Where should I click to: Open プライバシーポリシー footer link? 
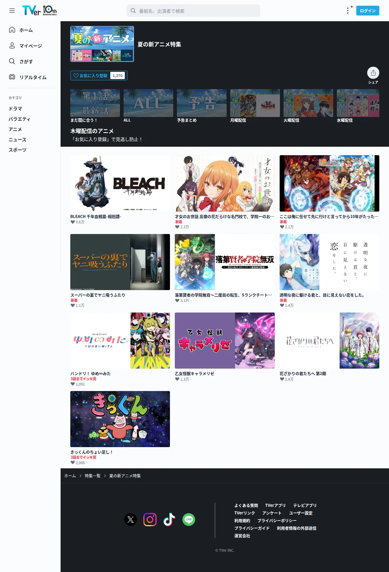coord(277,520)
